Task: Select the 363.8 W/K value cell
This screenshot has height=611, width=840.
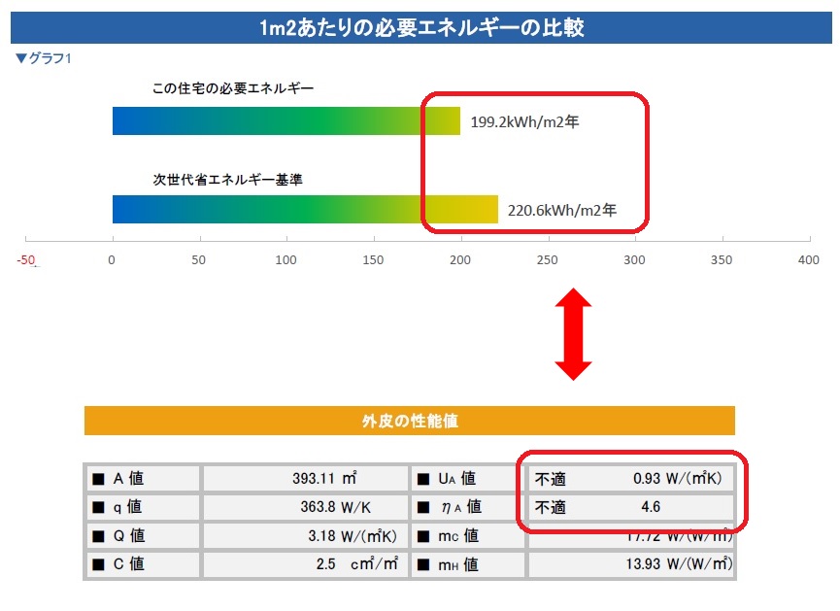Action: (x=305, y=507)
